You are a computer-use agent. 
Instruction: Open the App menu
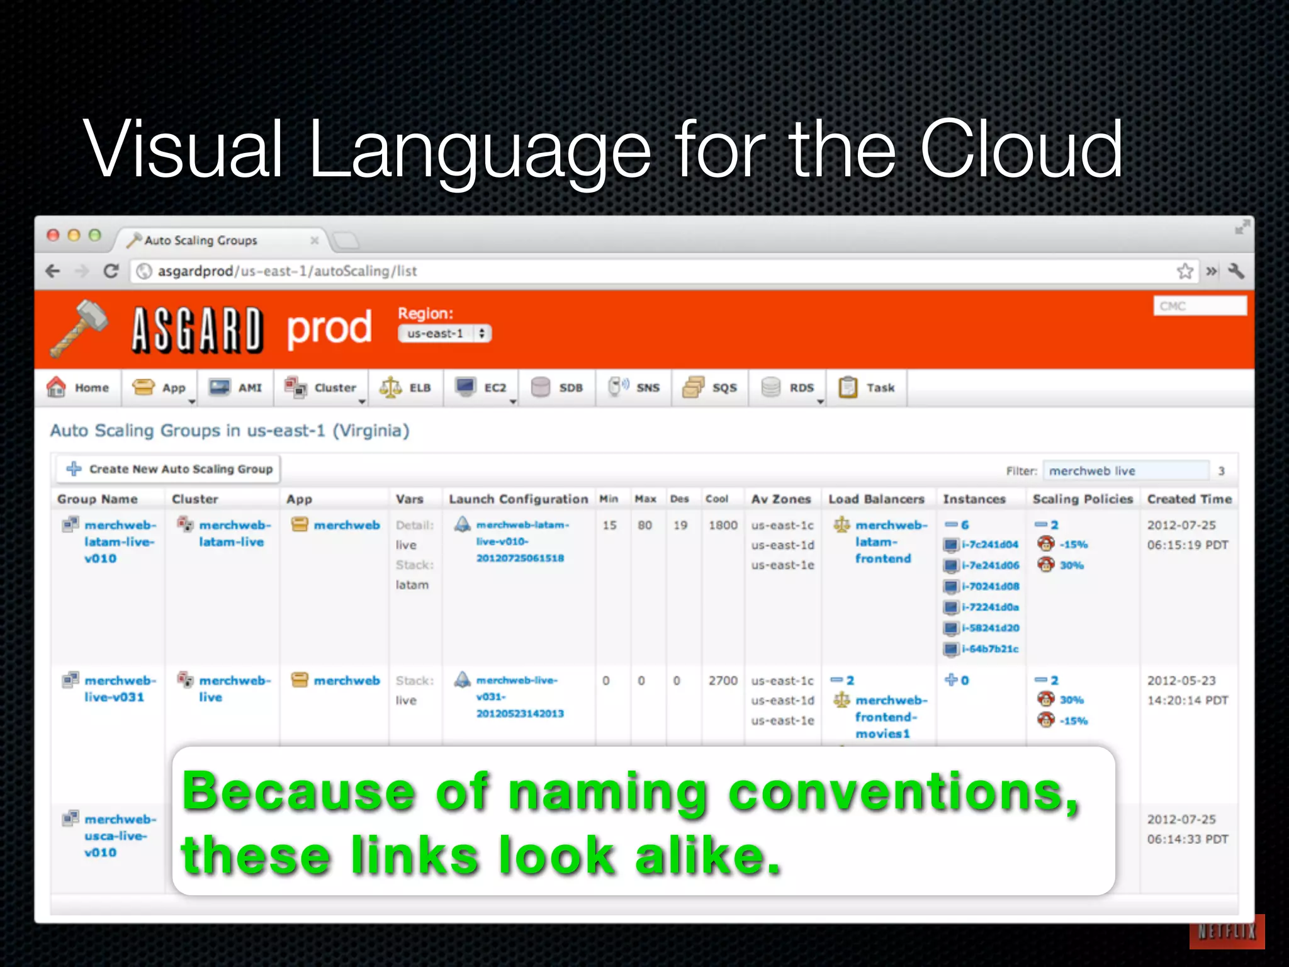tap(159, 388)
